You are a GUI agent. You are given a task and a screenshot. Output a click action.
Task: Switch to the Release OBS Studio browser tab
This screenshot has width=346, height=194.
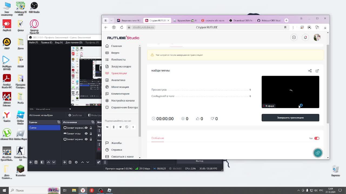[269, 20]
